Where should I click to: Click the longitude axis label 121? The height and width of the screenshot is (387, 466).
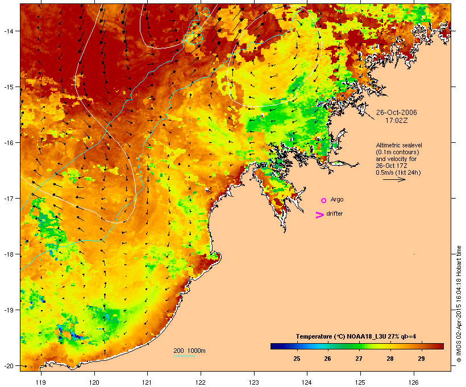tap(147, 382)
